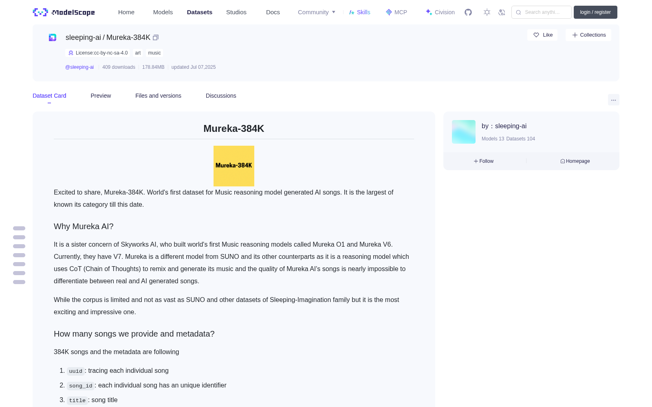Navigate to Studios
This screenshot has height=407, width=652.
[x=236, y=12]
